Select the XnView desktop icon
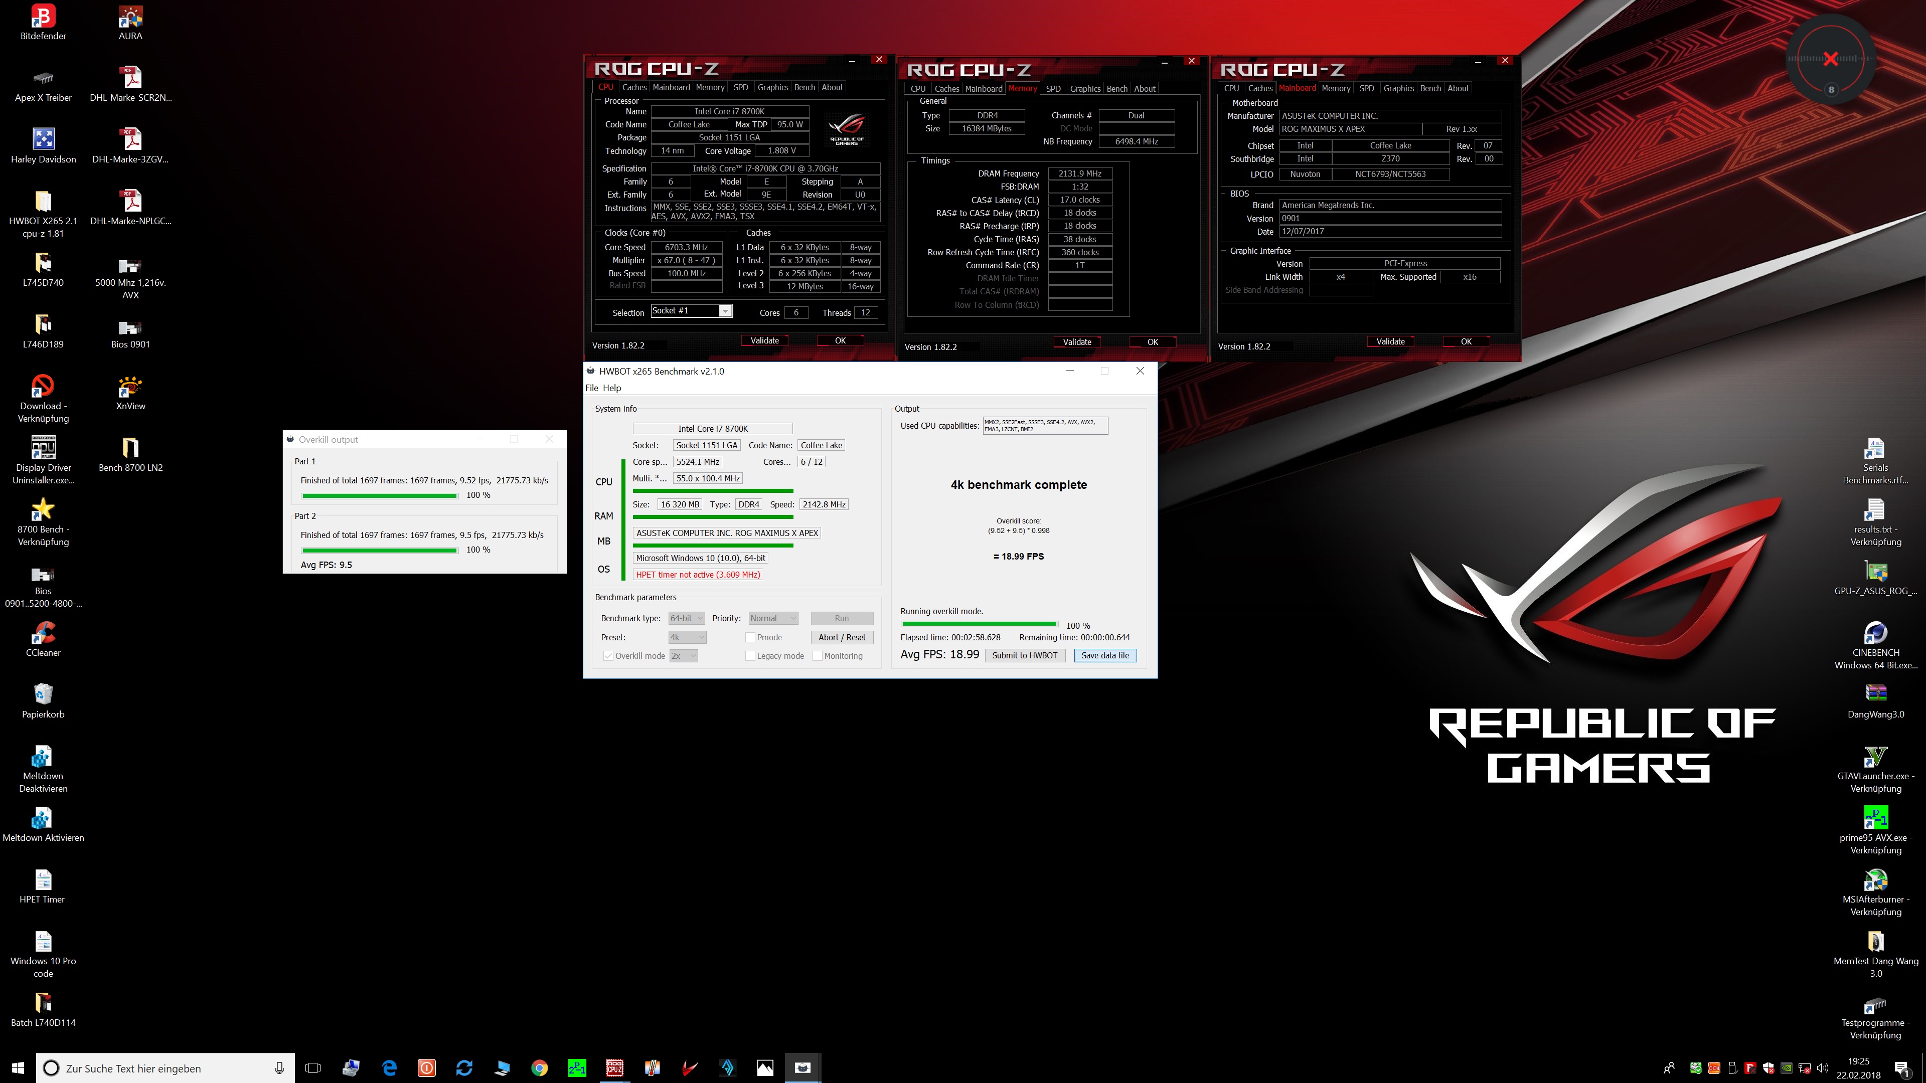The image size is (1926, 1083). pos(130,393)
